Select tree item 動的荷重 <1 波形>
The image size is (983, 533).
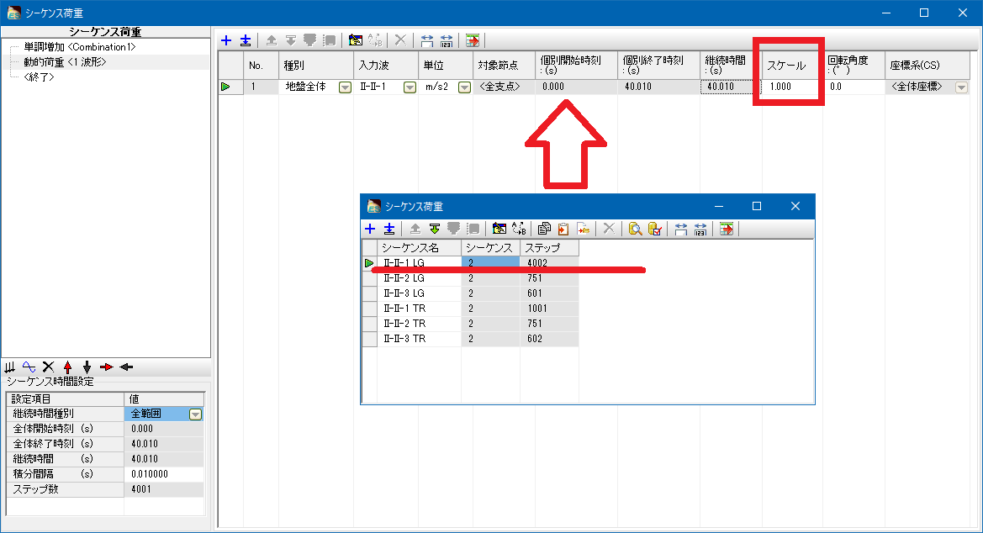66,62
